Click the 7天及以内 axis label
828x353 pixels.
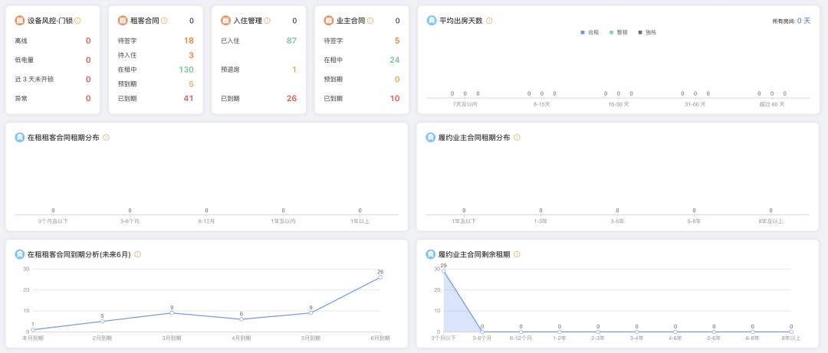point(465,104)
